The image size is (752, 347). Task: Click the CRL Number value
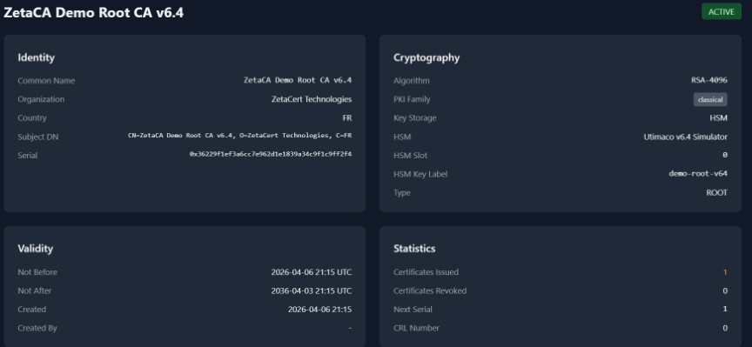click(725, 329)
